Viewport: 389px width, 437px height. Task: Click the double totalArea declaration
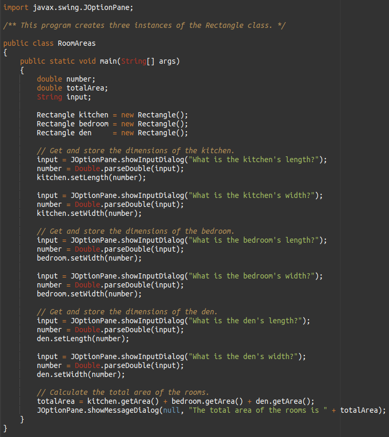[x=72, y=88]
